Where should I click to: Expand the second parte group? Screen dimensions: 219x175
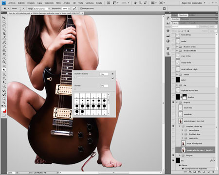[182, 130]
